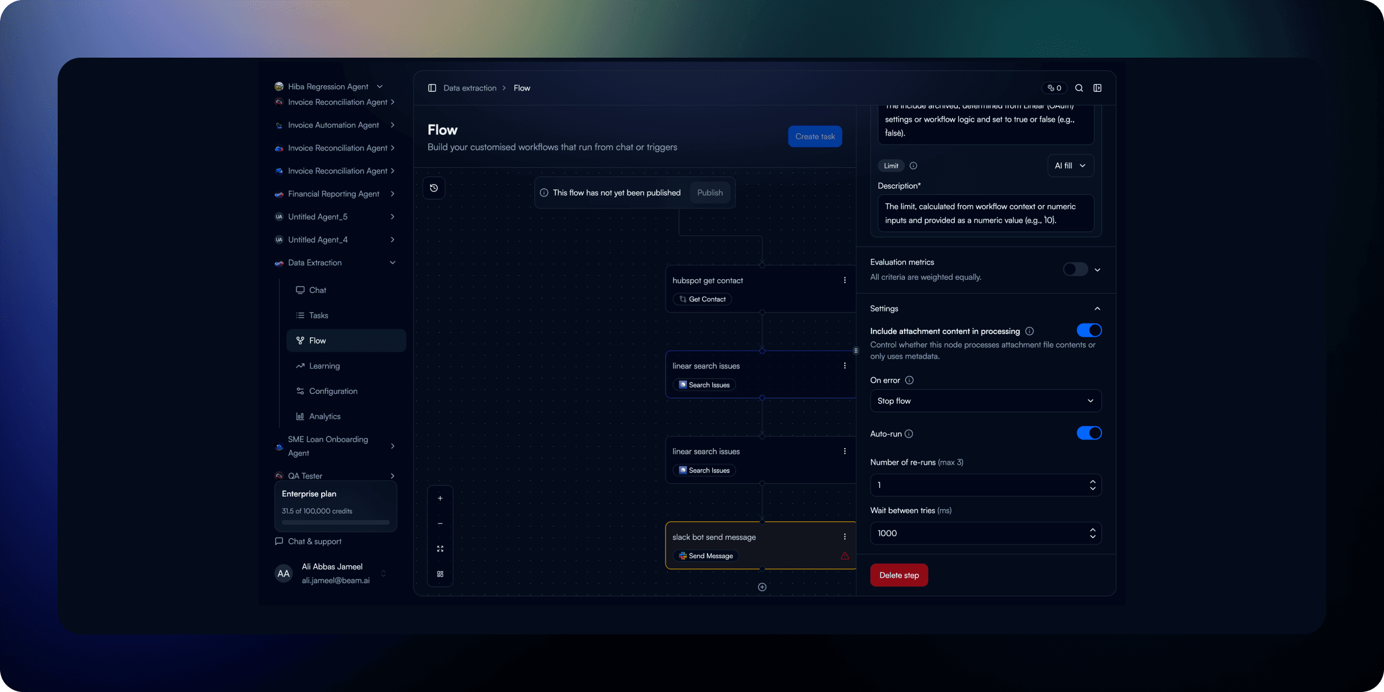
Task: Open hubspot get contact node options menu
Action: point(845,280)
